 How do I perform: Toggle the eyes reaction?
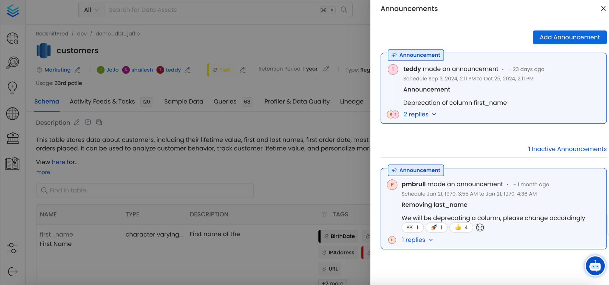pos(412,228)
